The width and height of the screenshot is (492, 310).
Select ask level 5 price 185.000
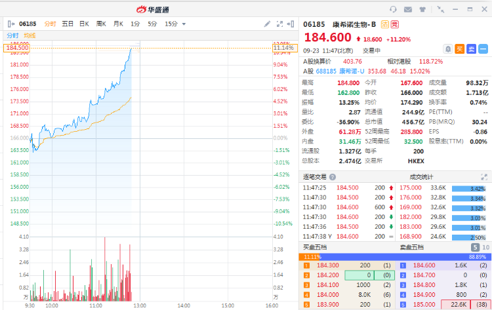tap(424, 304)
